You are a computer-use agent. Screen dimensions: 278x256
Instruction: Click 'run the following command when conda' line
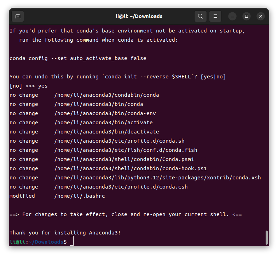click(x=98, y=40)
